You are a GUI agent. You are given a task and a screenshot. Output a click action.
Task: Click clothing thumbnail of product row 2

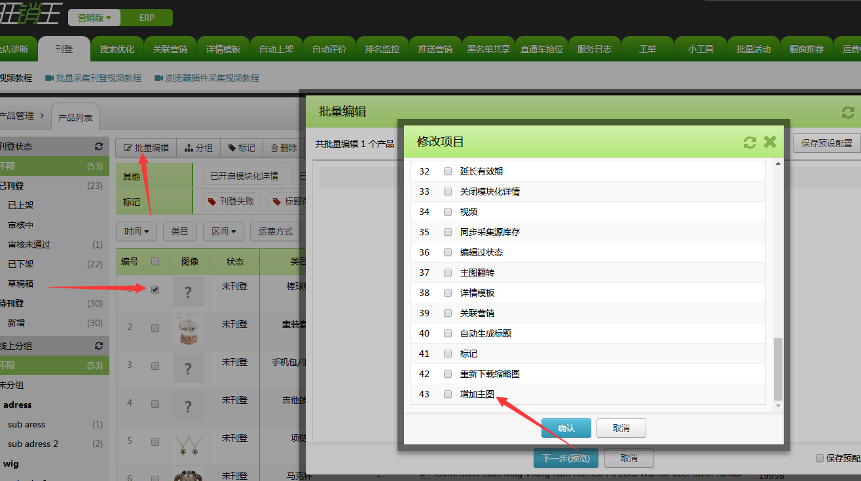click(189, 330)
